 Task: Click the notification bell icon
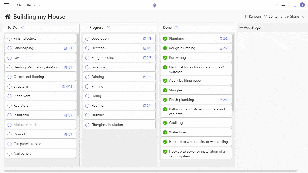click(295, 5)
